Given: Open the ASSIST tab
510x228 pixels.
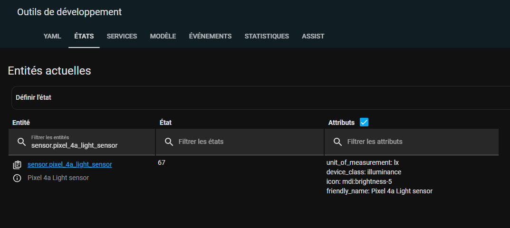Looking at the screenshot, I should pyautogui.click(x=313, y=36).
